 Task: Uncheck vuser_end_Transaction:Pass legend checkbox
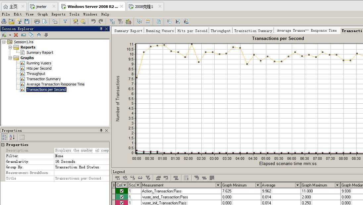(122, 197)
